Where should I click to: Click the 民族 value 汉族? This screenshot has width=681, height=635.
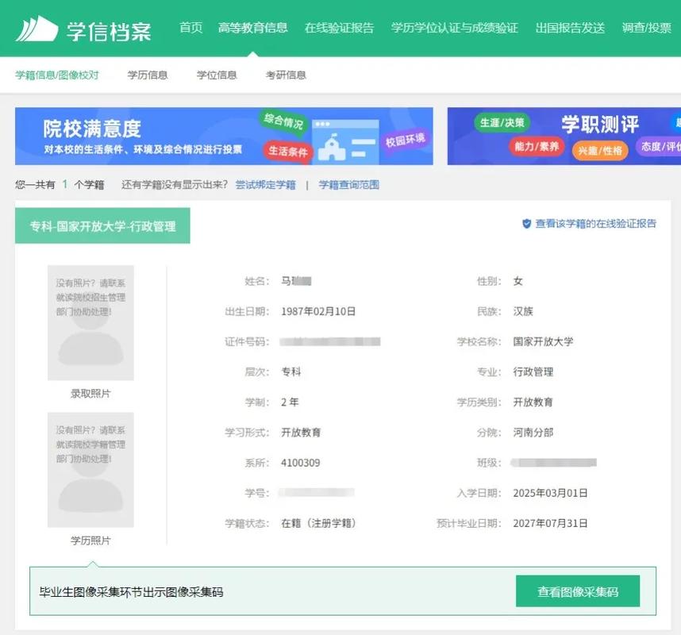(523, 311)
